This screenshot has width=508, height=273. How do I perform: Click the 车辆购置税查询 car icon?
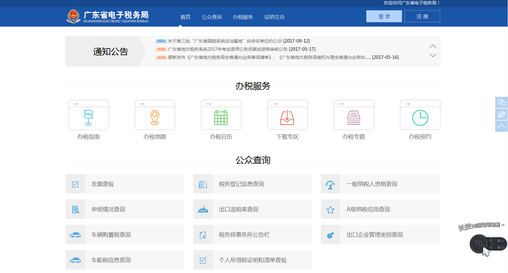(75, 235)
